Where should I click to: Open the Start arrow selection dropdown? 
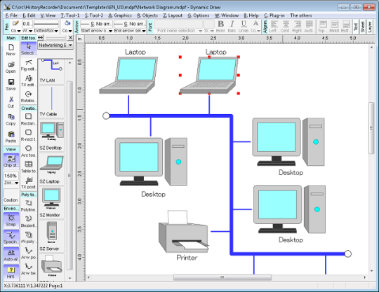pyautogui.click(x=110, y=31)
